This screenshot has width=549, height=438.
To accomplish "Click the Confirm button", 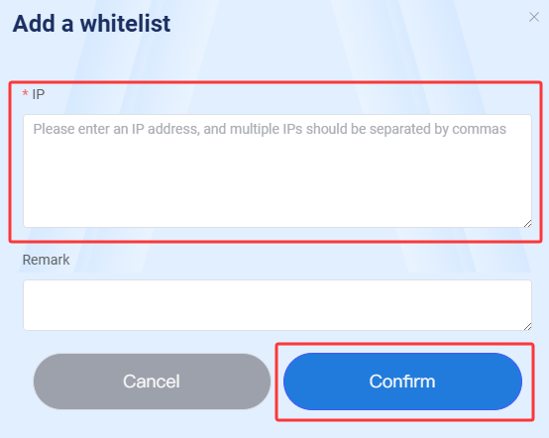I will pyautogui.click(x=402, y=382).
